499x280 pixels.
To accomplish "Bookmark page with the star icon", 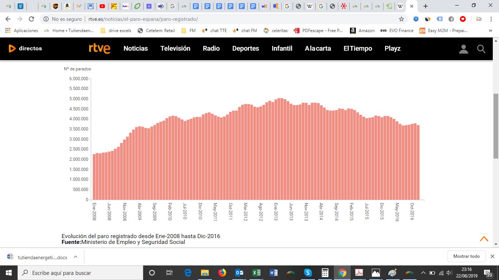I will tap(401, 19).
